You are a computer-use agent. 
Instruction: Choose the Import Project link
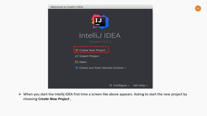click(x=89, y=56)
